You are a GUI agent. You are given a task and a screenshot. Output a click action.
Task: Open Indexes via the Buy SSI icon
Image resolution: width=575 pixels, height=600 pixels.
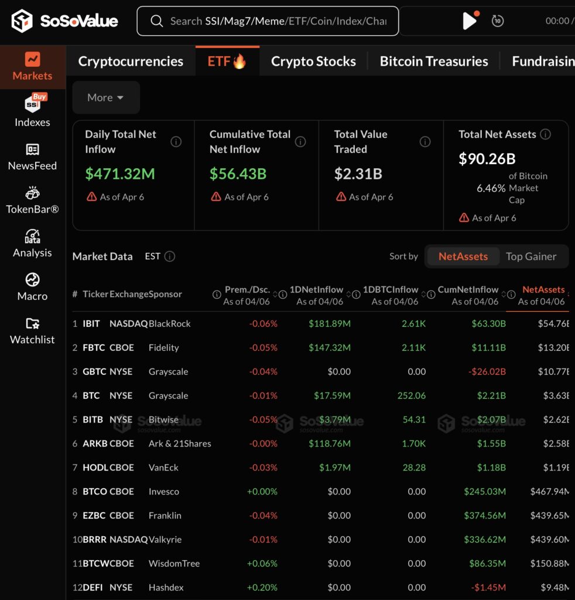[32, 104]
